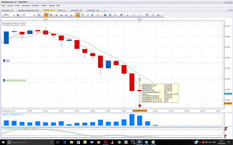Click the bid/ask price type icon before m5

pos(18,15)
